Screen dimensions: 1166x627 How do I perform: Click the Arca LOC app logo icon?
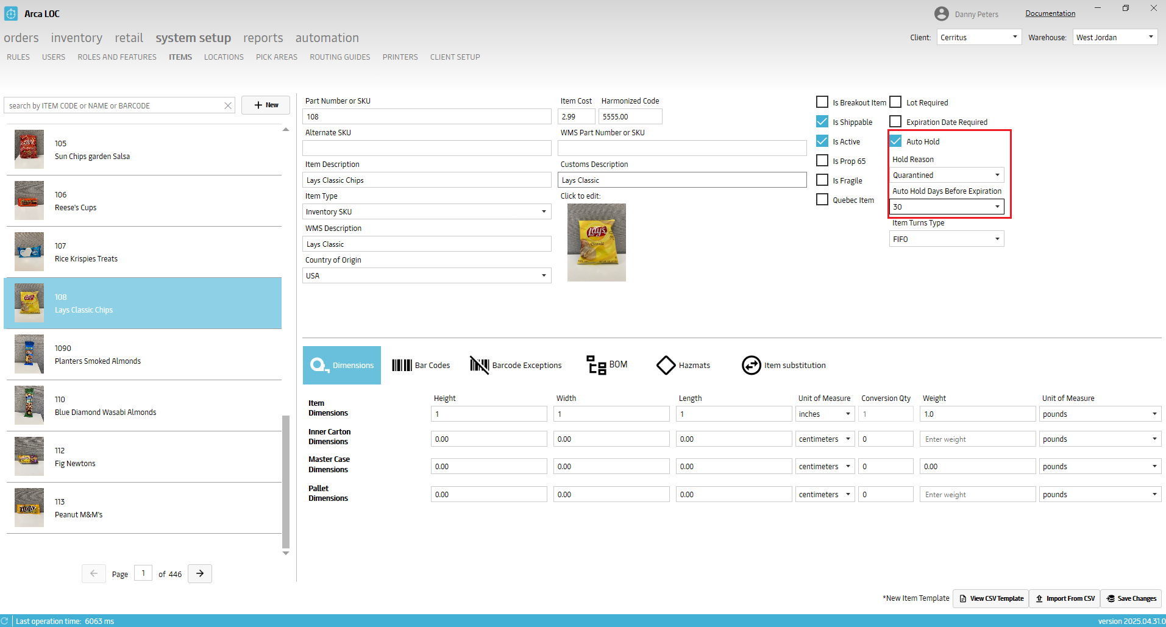pyautogui.click(x=11, y=13)
